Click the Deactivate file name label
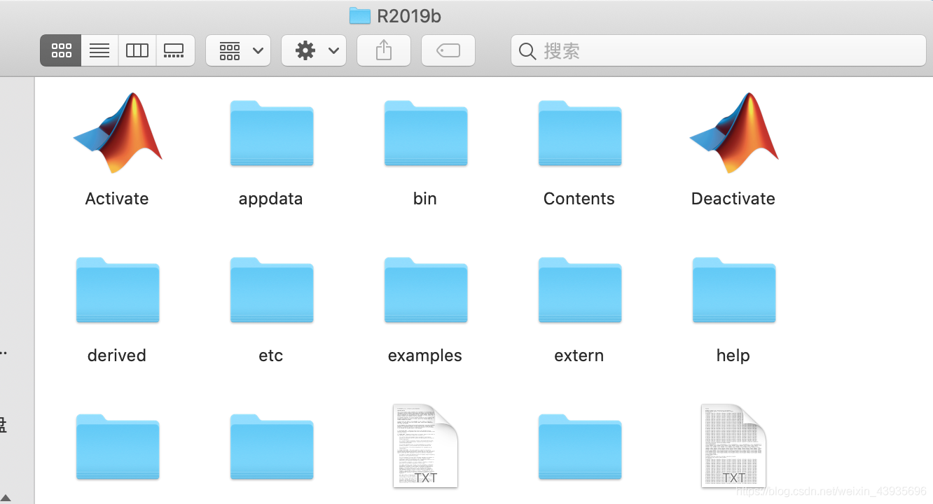The image size is (933, 504). [733, 199]
